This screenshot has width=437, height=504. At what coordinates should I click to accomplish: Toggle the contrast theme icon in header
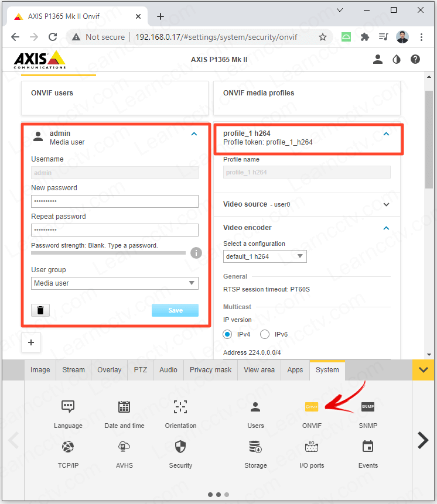397,59
